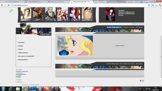Click the browser forward arrow
Image resolution: width=162 pixels, height=91 pixels.
point(5,5)
